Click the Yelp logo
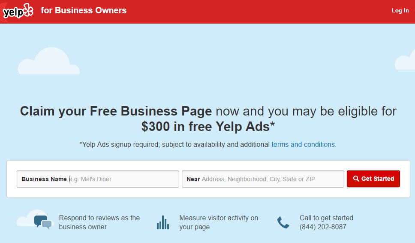Image resolution: width=415 pixels, height=243 pixels. 18,11
